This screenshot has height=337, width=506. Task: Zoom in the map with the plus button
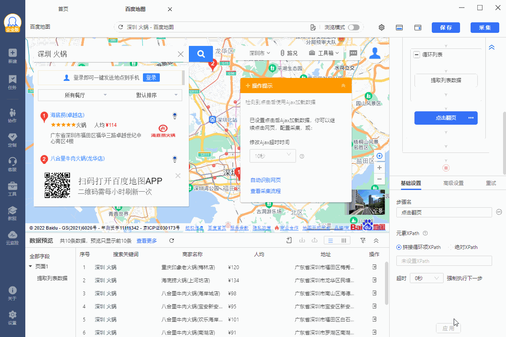(379, 168)
